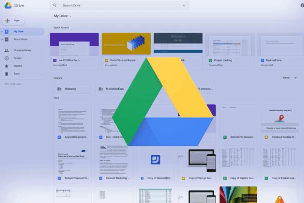Open Copy of Design Dec... presentation
This screenshot has height=203, width=304.
197,164
